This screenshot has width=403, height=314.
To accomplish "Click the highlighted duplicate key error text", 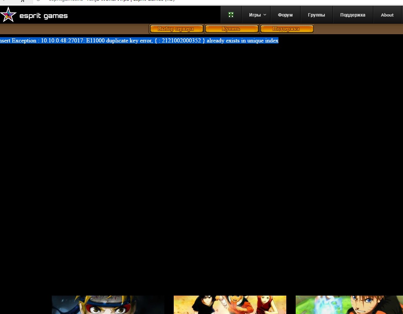I will [139, 41].
